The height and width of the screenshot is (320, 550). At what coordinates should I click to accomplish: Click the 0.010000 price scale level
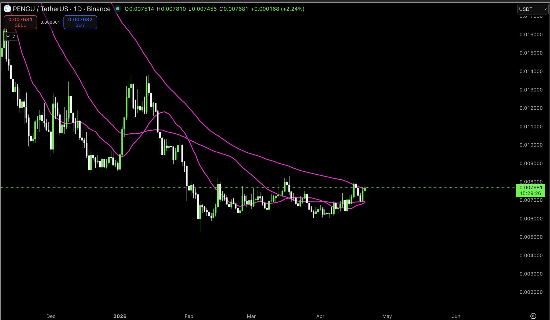coord(531,145)
